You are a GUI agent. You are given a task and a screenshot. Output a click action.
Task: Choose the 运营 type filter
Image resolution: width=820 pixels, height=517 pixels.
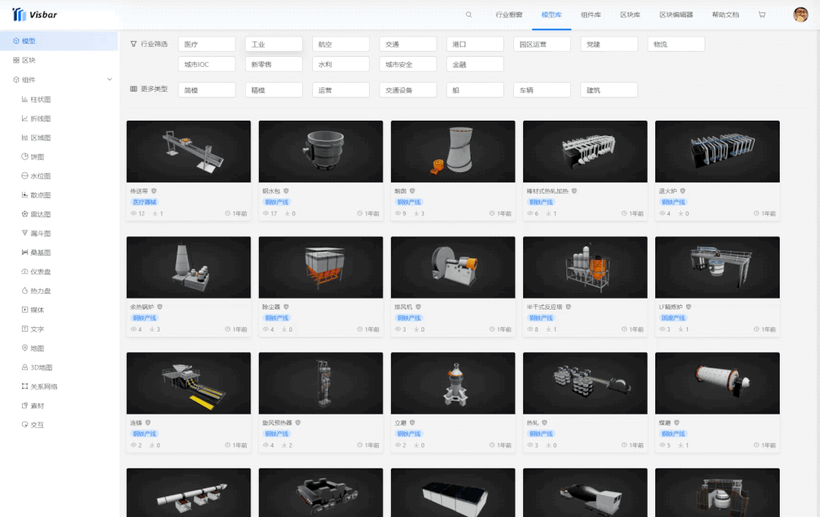(340, 90)
